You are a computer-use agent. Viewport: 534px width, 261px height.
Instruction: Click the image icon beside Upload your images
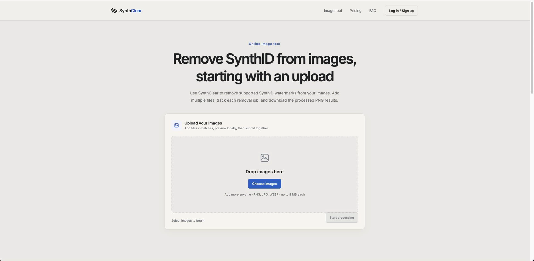(x=177, y=125)
